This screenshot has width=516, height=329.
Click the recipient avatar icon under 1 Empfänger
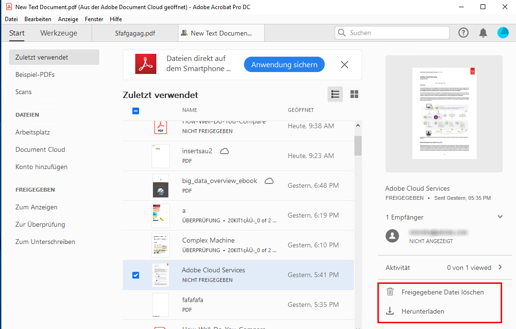[392, 236]
